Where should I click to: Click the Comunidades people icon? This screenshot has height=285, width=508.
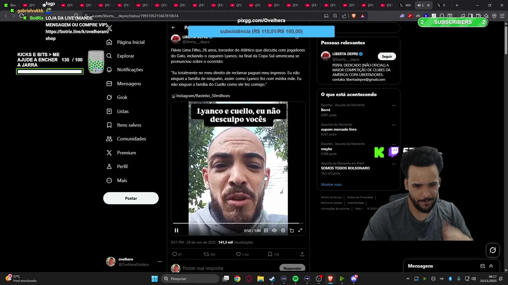pyautogui.click(x=109, y=139)
